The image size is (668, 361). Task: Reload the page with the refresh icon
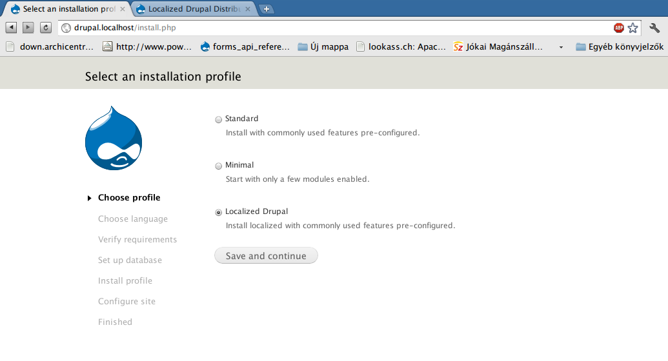pos(46,28)
